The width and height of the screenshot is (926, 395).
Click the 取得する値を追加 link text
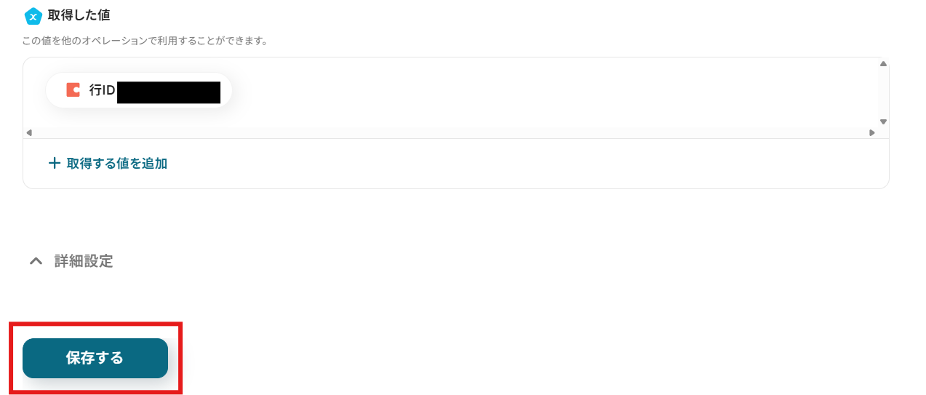pyautogui.click(x=116, y=164)
